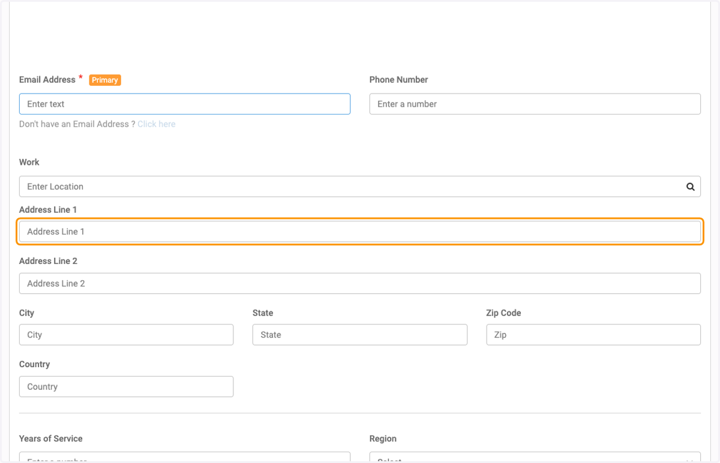Screen dimensions: 720x463
Task: Click the Country input box
Action: point(126,387)
